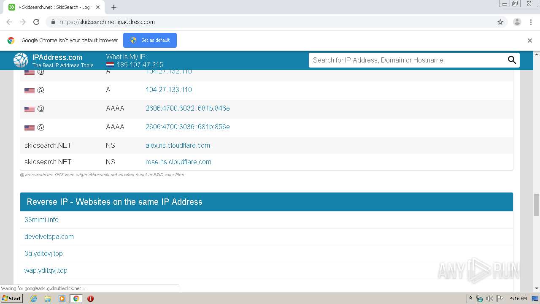Click the 185.107.47.215 IP address
The width and height of the screenshot is (540, 304).
(140, 65)
